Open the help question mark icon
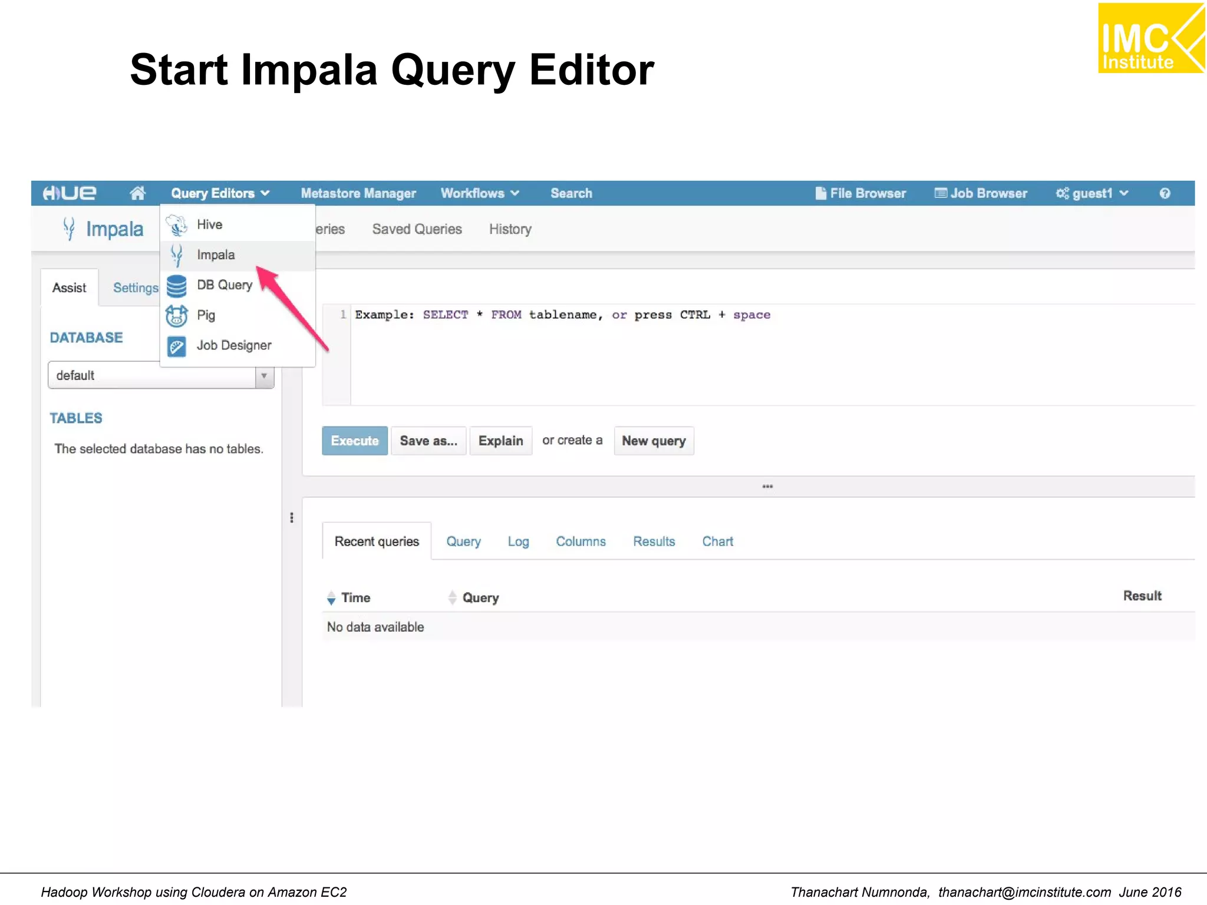 (x=1165, y=193)
